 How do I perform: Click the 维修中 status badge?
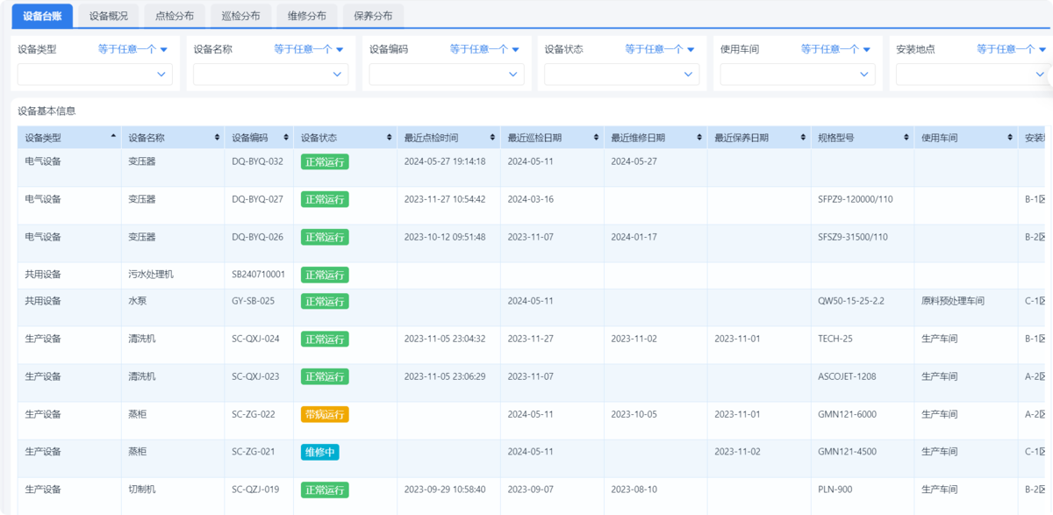(x=319, y=452)
